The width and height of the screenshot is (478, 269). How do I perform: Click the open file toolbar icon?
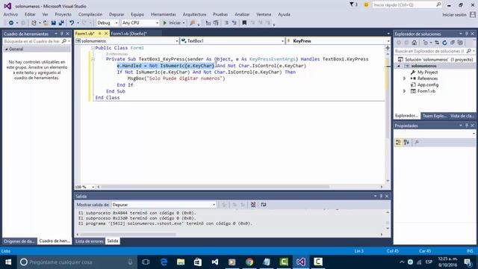[46, 23]
